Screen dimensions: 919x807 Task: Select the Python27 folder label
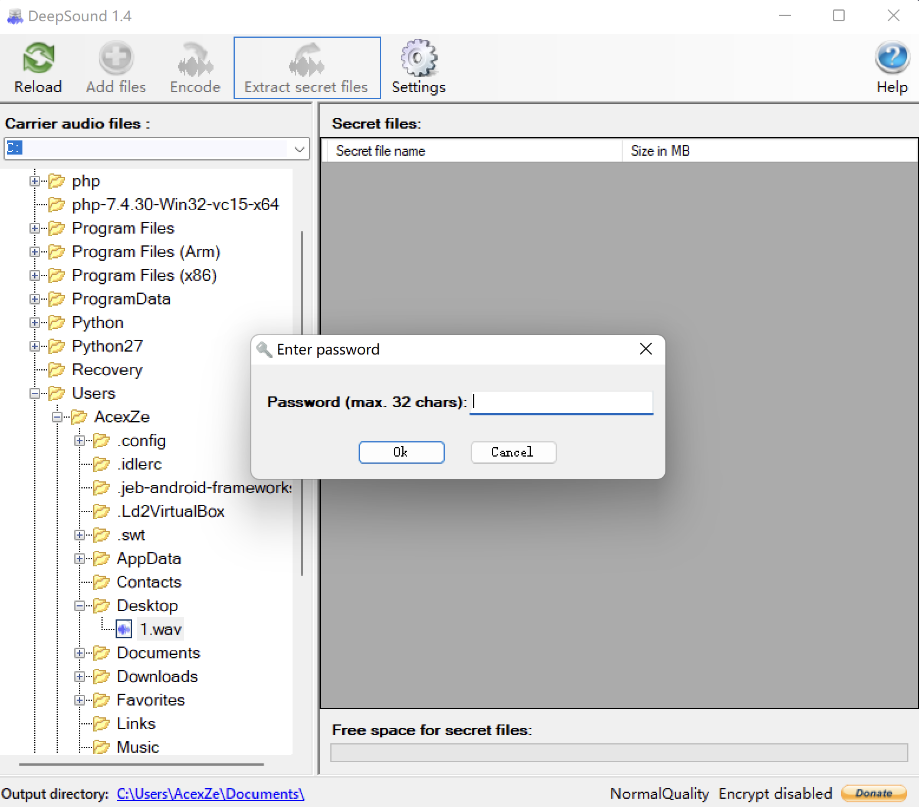[107, 346]
